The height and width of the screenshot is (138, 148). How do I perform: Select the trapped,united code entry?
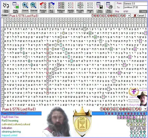(10, 135)
